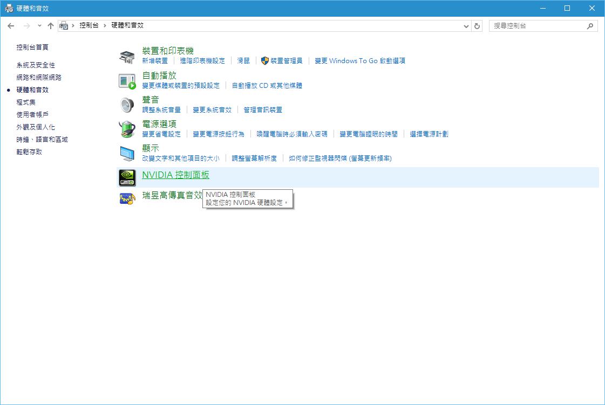Open 裝置管理員 link
The height and width of the screenshot is (405, 605).
pyautogui.click(x=286, y=61)
